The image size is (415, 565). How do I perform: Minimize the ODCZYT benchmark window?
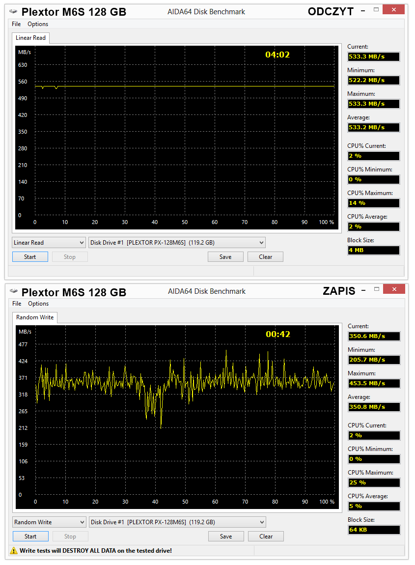click(363, 11)
